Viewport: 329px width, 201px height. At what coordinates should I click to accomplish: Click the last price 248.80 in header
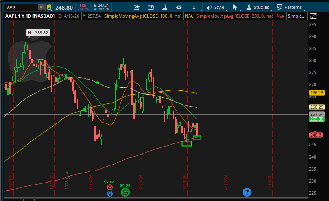tap(64, 8)
